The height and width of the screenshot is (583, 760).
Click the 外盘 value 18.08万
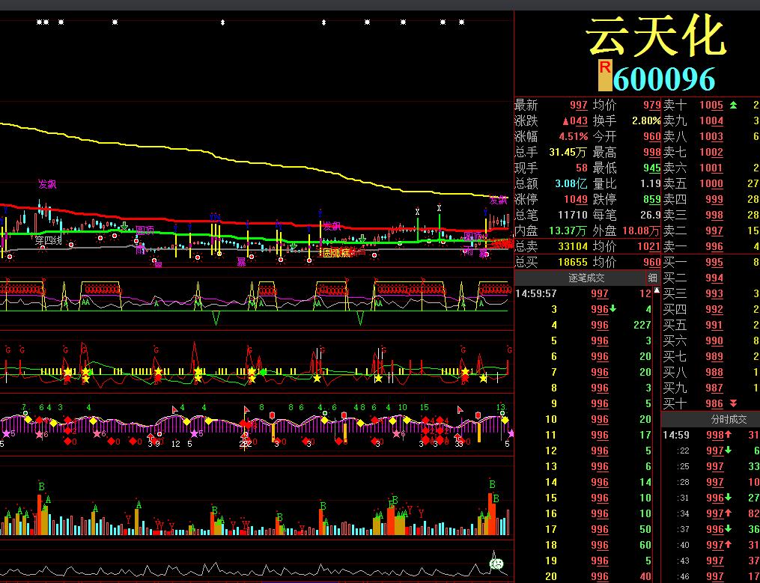(x=641, y=231)
